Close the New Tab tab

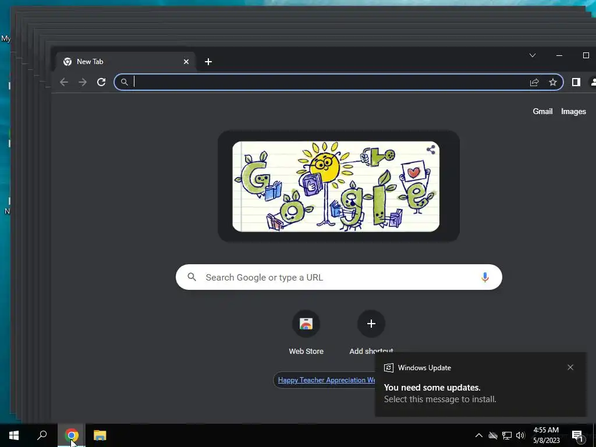tap(186, 62)
